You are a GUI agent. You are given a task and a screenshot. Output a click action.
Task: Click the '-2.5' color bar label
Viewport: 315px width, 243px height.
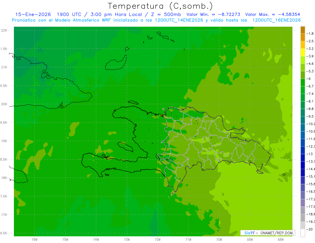pos(310,41)
